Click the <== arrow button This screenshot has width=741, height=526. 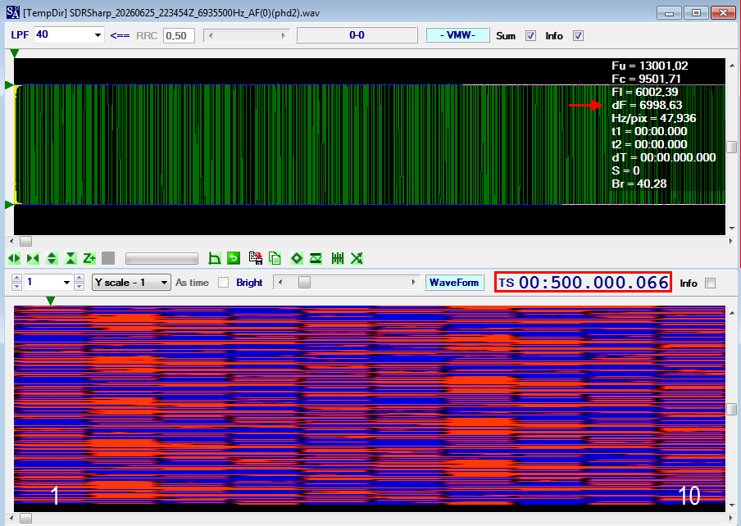pyautogui.click(x=120, y=35)
